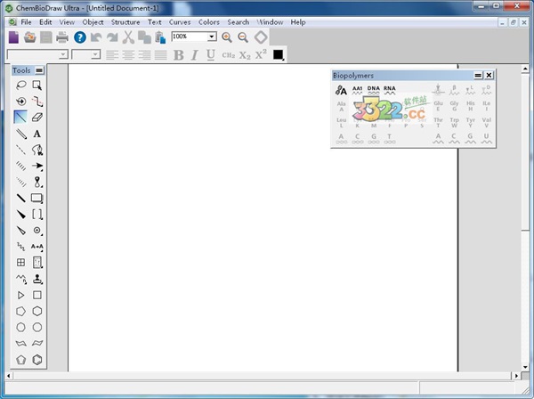Print the document via printer icon
This screenshot has height=399, width=534.
[62, 37]
